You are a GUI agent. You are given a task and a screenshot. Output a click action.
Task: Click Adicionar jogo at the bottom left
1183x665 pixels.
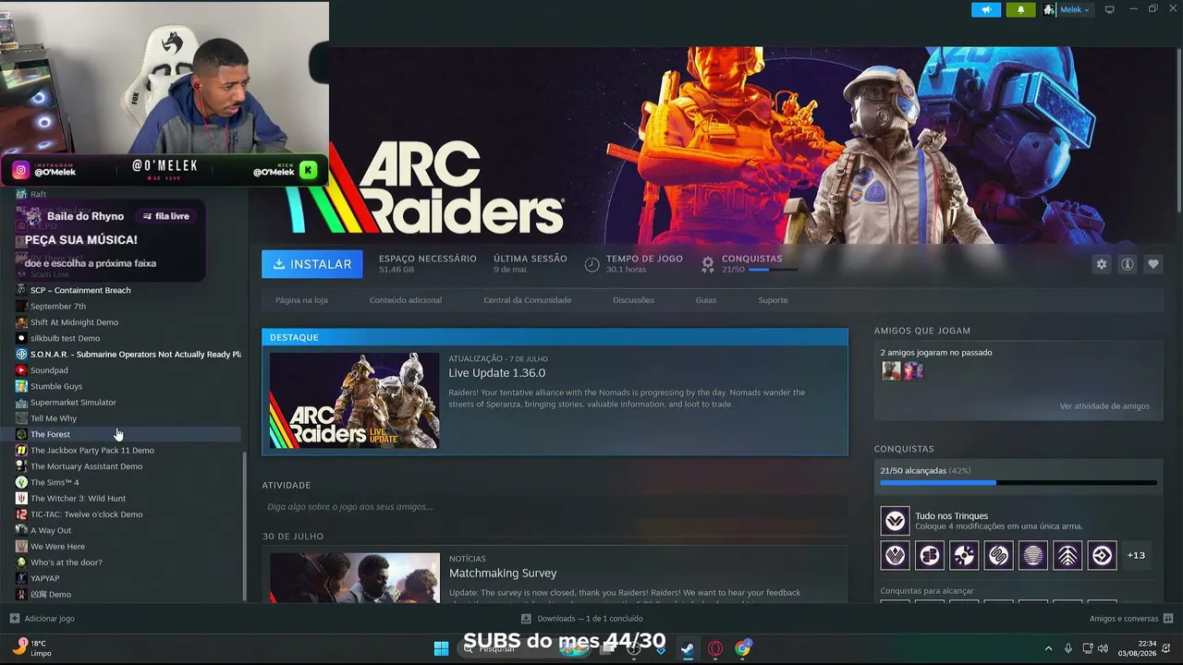(x=43, y=619)
